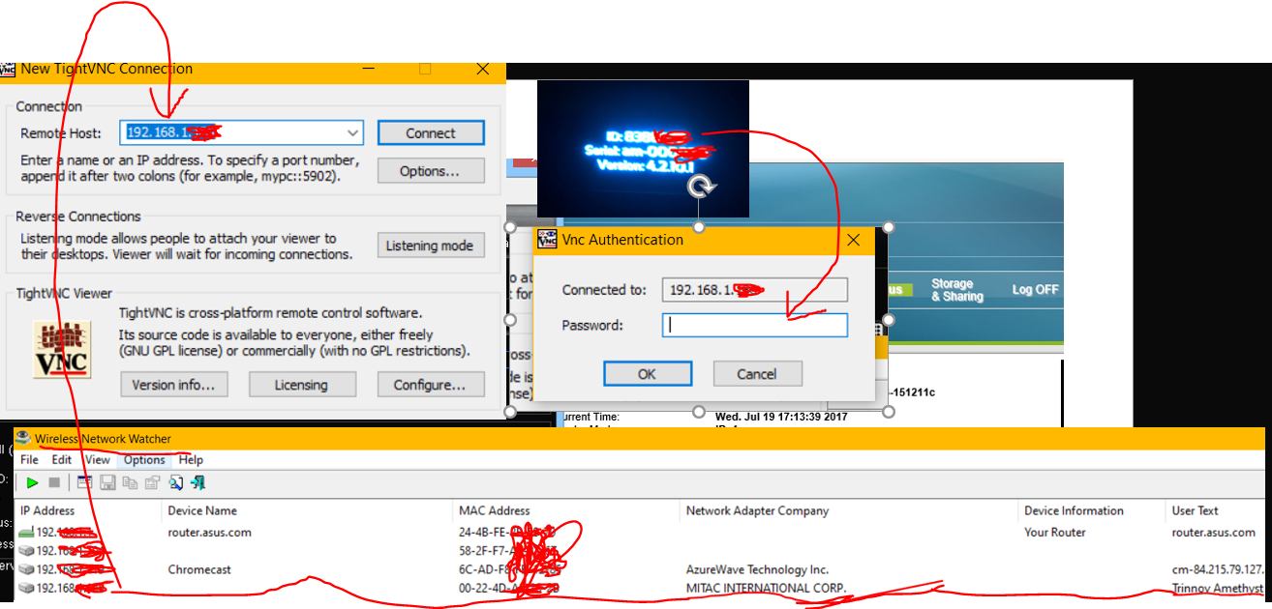Viewport: 1272px width, 609px height.
Task: Click the TightVNC brick logo image
Action: click(63, 349)
